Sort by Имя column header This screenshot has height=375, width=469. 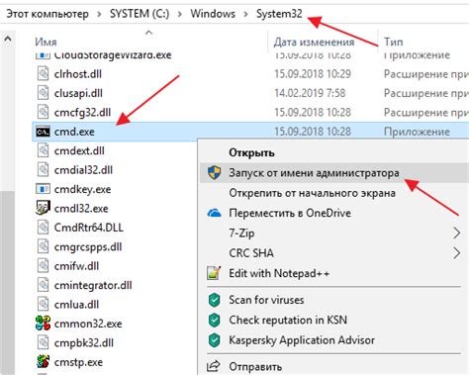click(46, 42)
